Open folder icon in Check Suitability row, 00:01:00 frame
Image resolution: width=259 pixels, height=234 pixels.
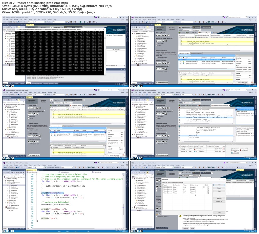click(x=166, y=136)
